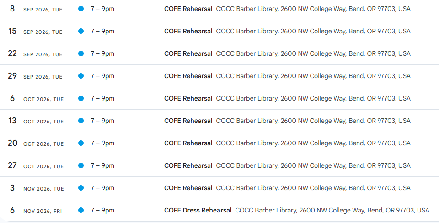The width and height of the screenshot is (439, 223).
Task: Click the 7 – 9pm time on Nov 3
Action: coord(102,188)
